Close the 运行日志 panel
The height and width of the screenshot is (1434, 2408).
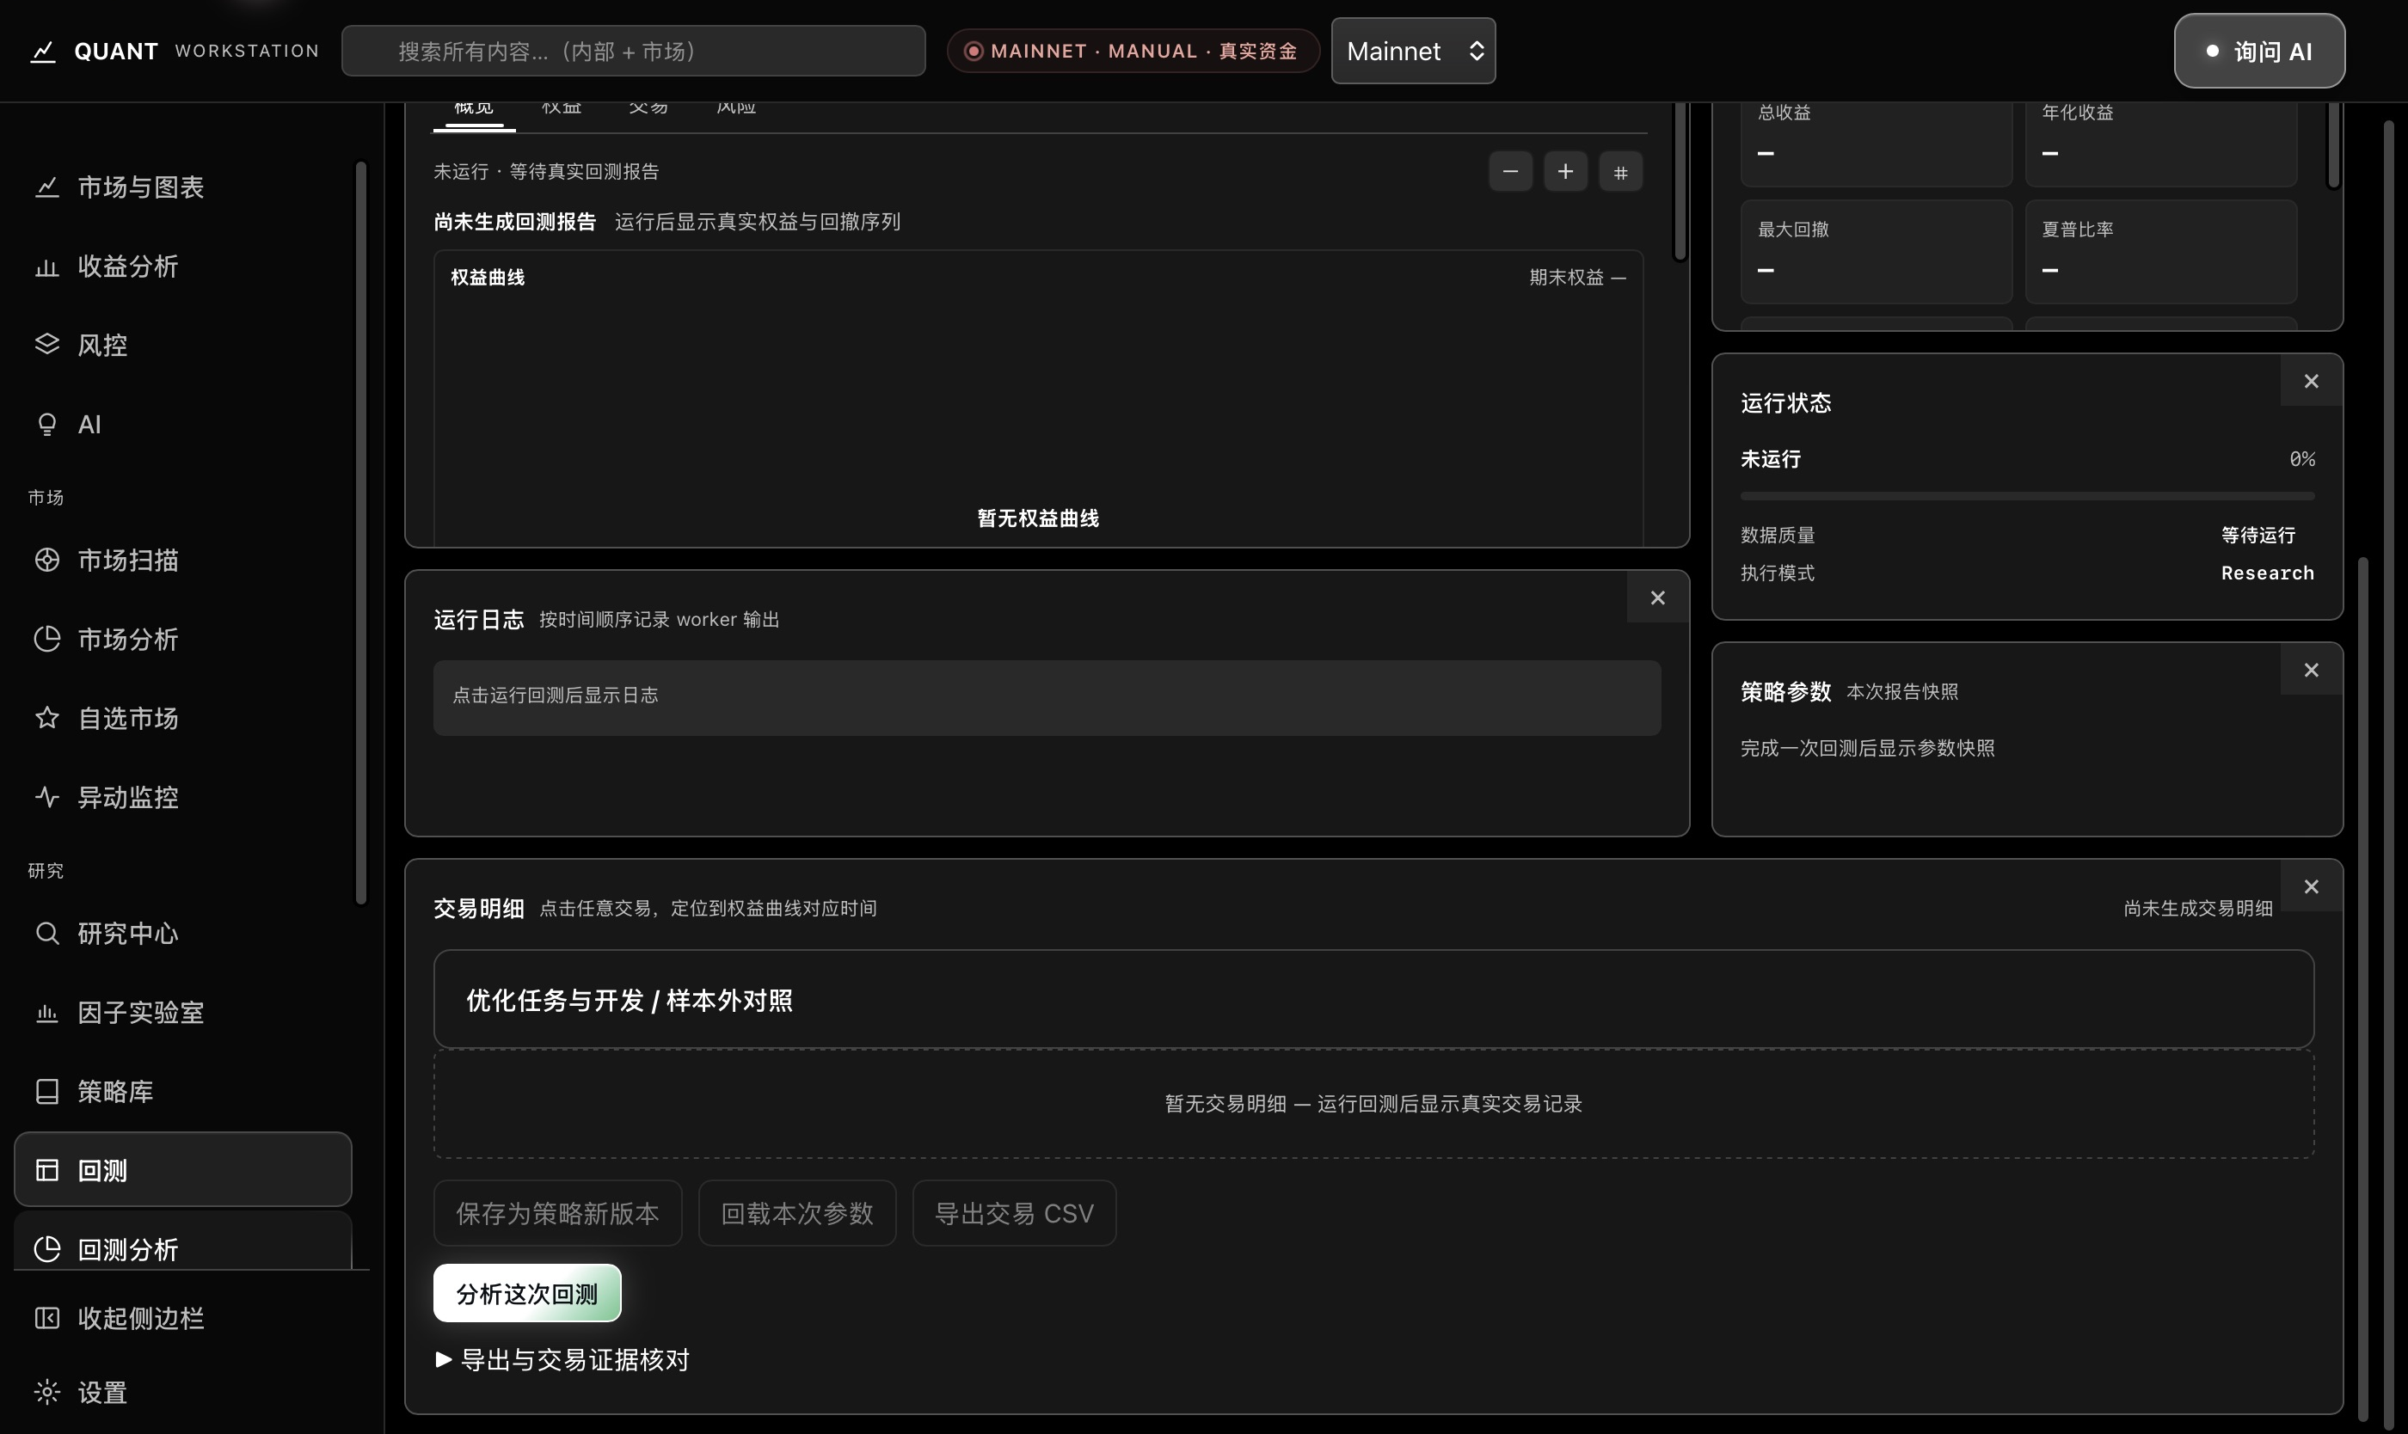coord(1658,597)
